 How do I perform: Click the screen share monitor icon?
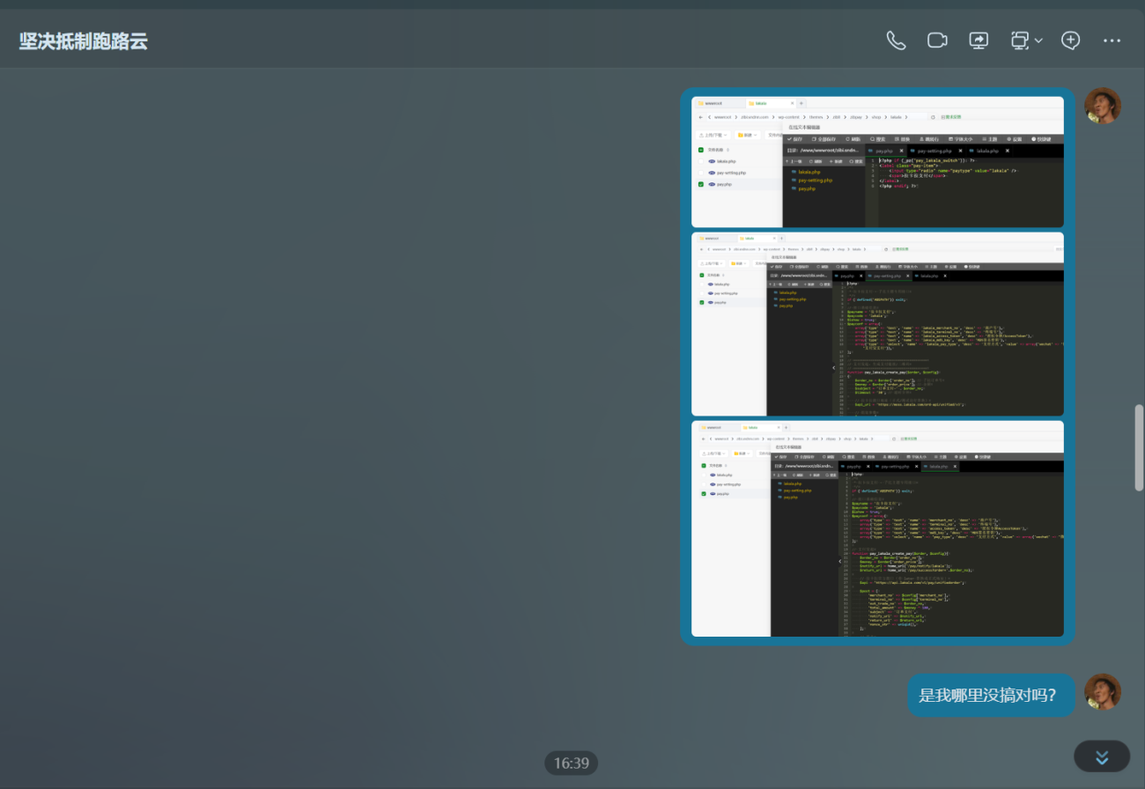979,41
